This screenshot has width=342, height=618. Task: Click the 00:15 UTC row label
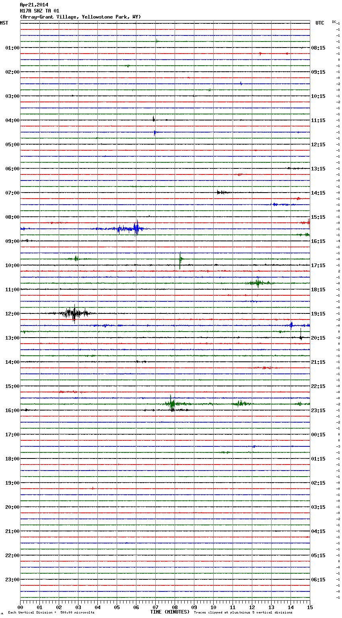tap(318, 435)
